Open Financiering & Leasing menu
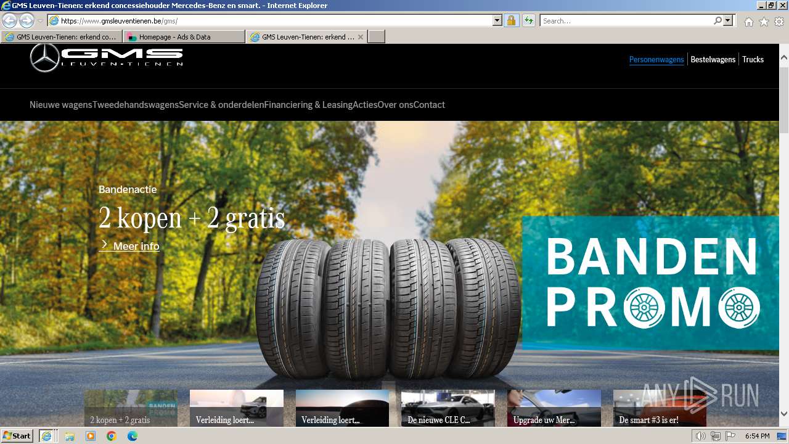The height and width of the screenshot is (444, 789). coord(308,105)
